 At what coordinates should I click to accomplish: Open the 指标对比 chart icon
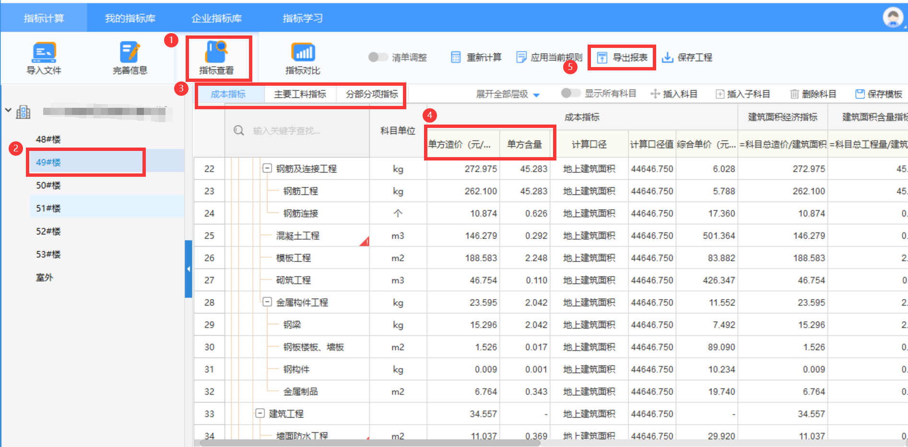pos(303,52)
